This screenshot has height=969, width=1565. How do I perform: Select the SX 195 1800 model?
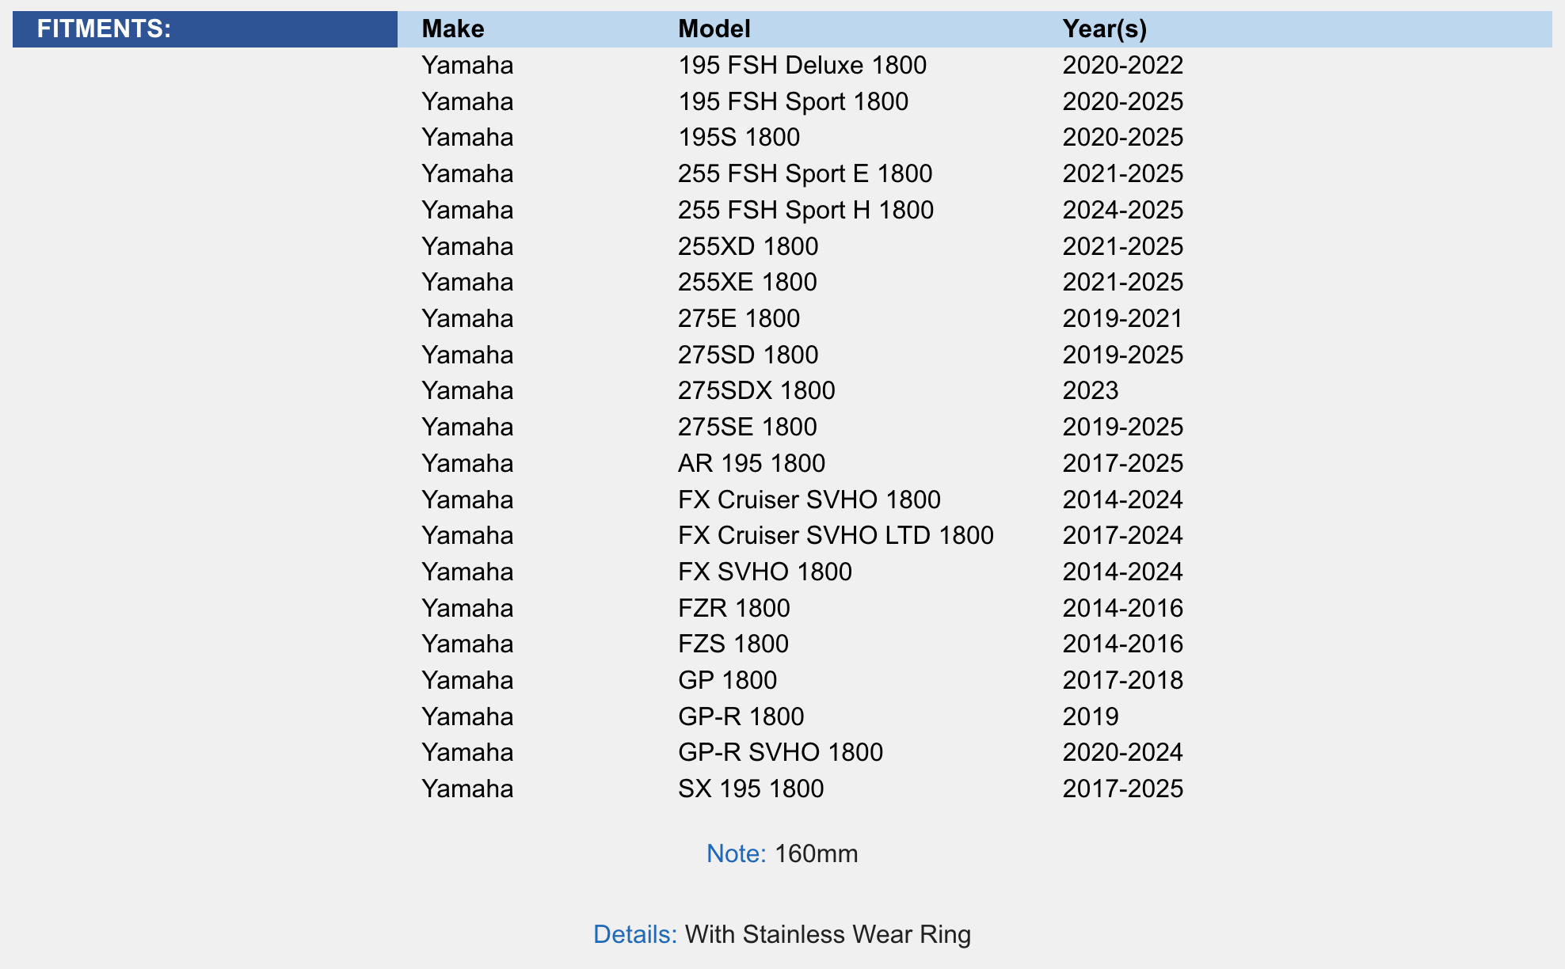[751, 788]
